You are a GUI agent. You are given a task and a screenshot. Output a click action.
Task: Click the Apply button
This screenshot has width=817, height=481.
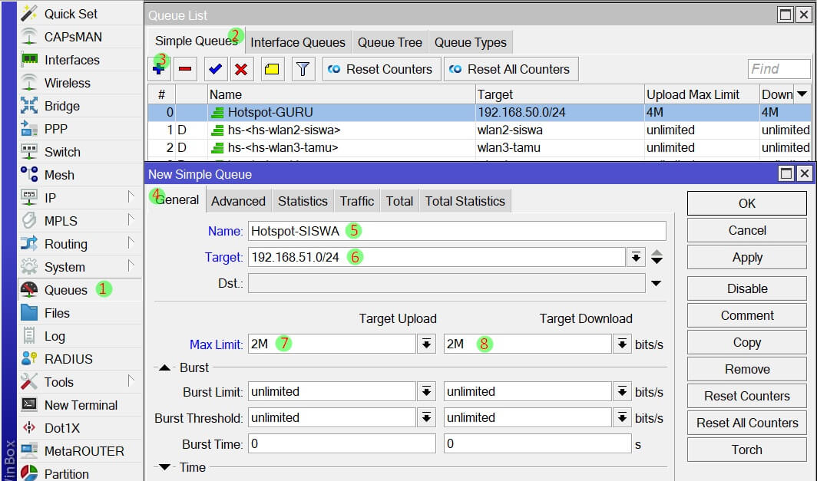(x=746, y=258)
